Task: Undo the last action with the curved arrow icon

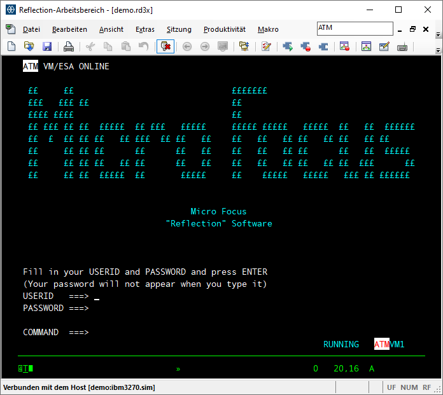Action: click(143, 46)
